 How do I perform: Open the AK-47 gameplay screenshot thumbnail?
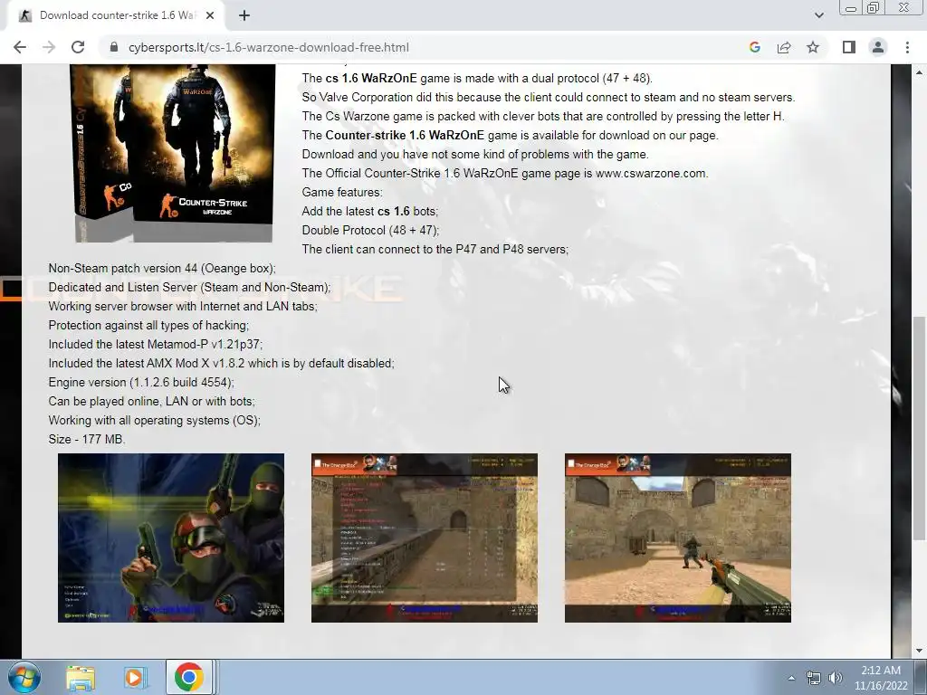(x=677, y=538)
